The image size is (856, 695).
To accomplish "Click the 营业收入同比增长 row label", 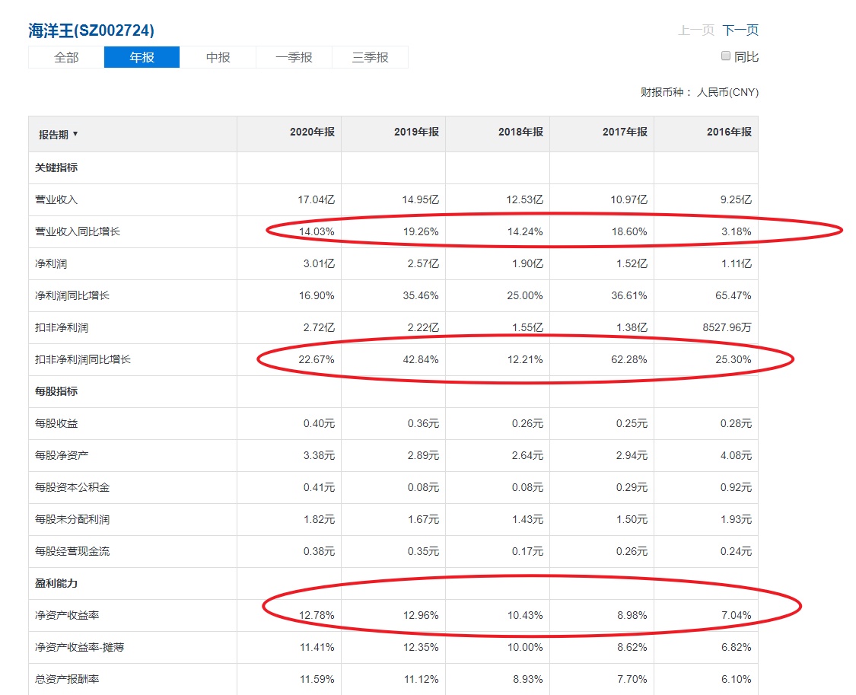I will (x=78, y=231).
